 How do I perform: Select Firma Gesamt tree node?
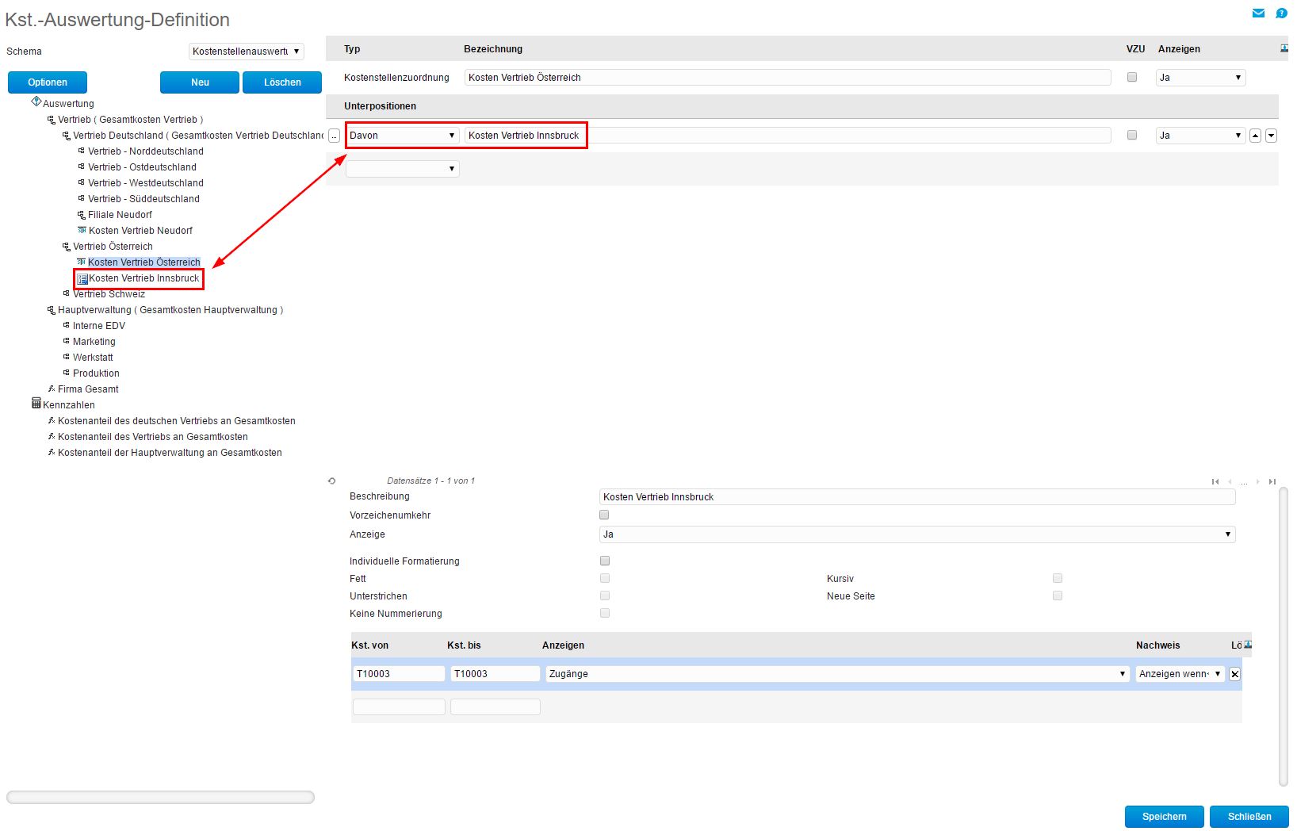[88, 389]
